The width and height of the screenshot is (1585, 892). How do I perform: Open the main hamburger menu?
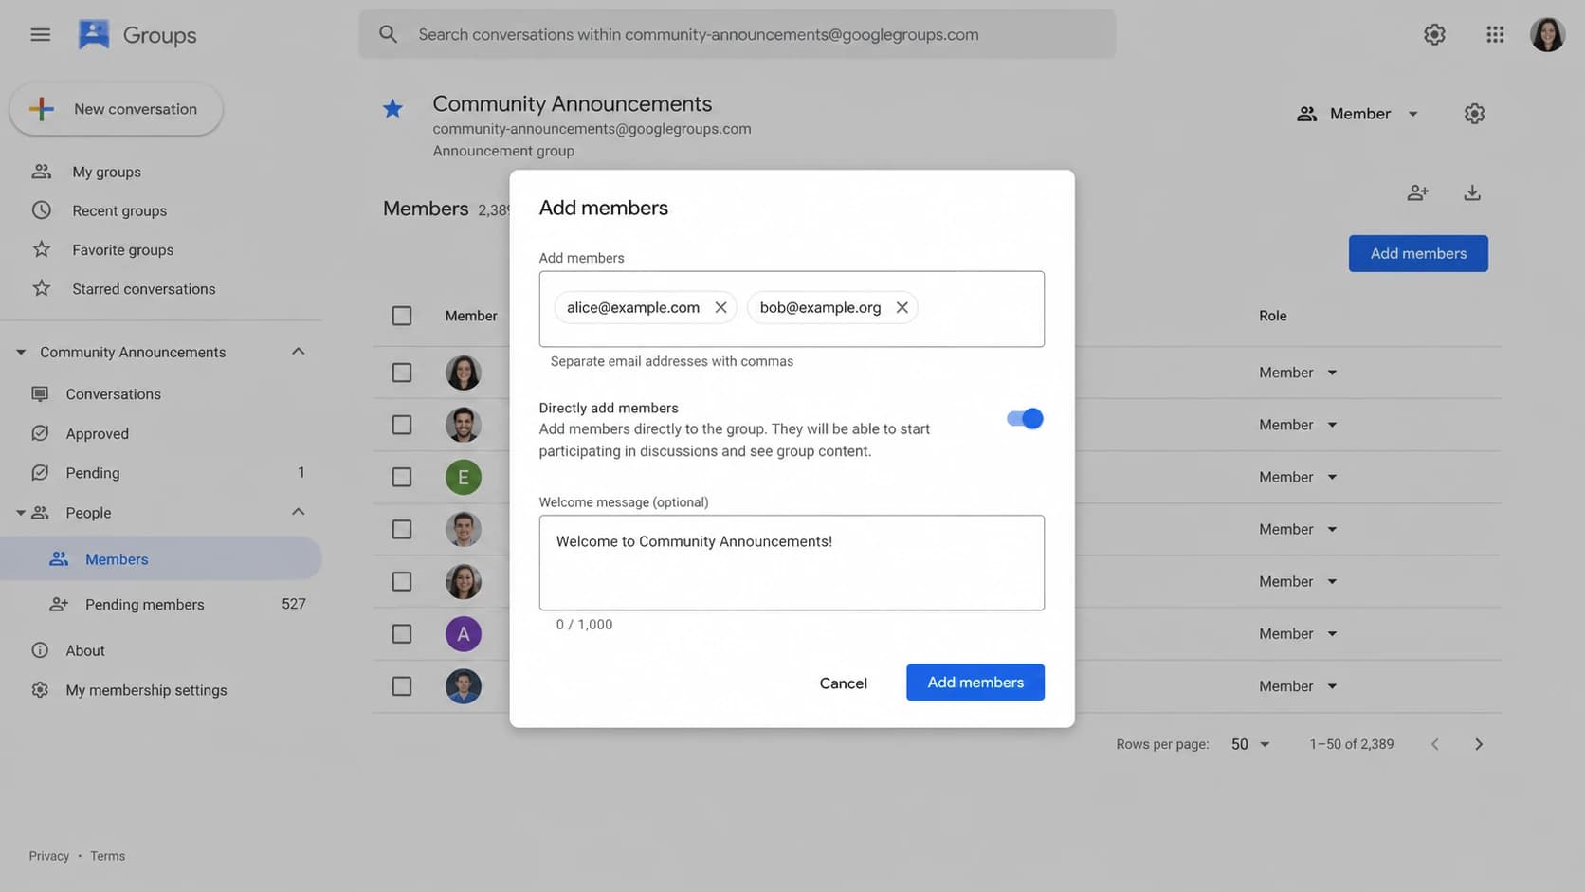(40, 35)
